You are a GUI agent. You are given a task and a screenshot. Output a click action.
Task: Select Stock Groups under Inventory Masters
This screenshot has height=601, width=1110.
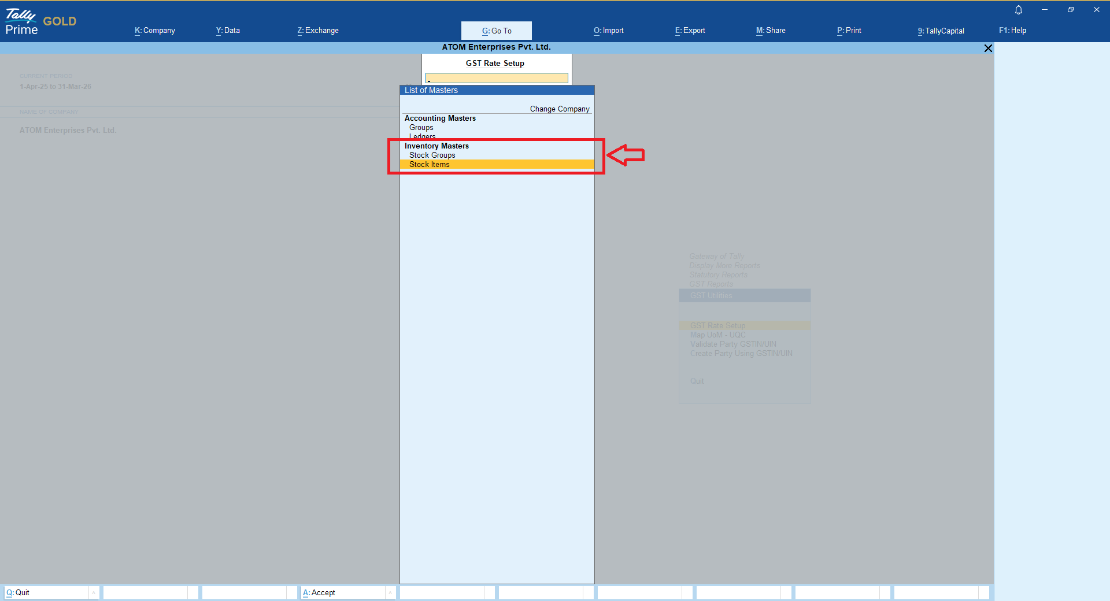[432, 155]
